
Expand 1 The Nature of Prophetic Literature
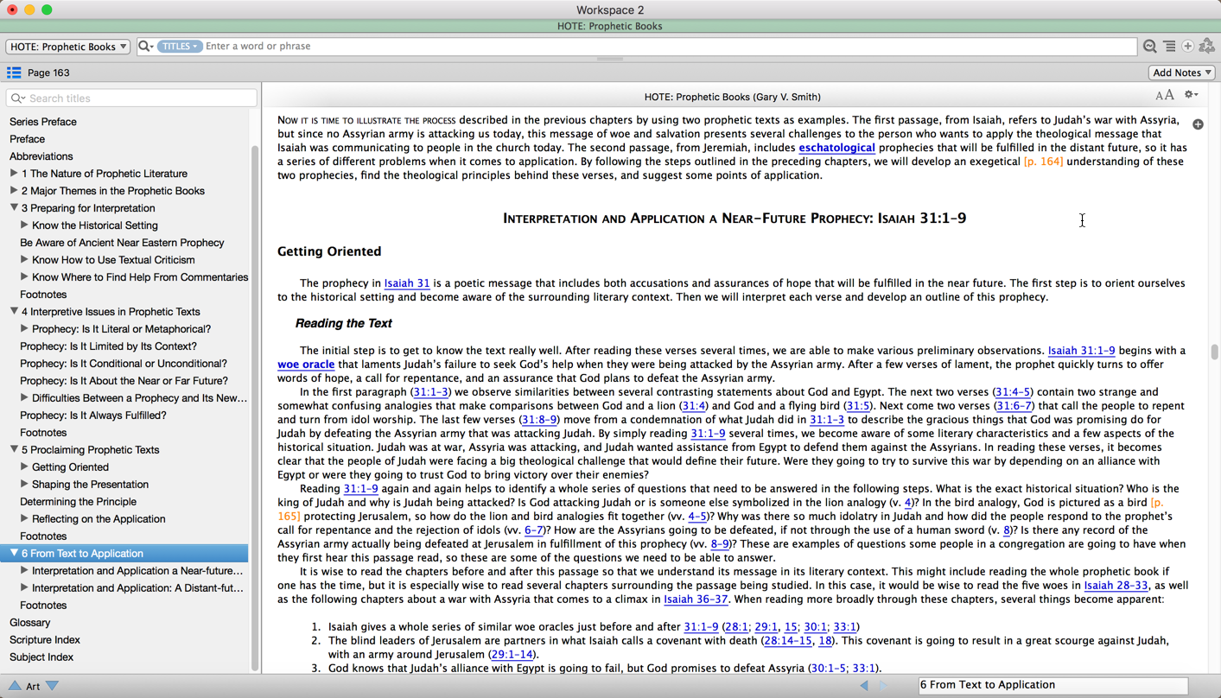[14, 174]
